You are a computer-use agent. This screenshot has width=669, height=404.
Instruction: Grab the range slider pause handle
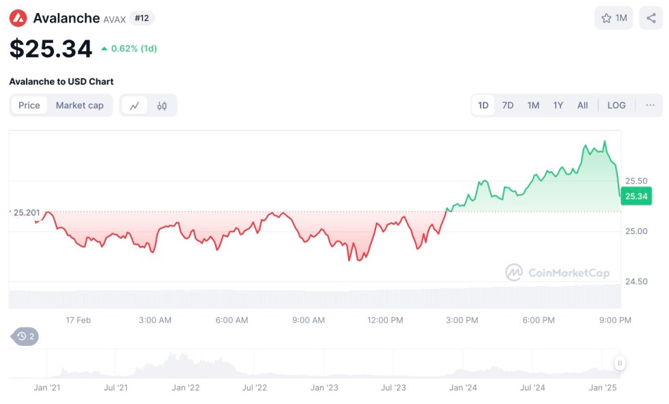pyautogui.click(x=620, y=363)
